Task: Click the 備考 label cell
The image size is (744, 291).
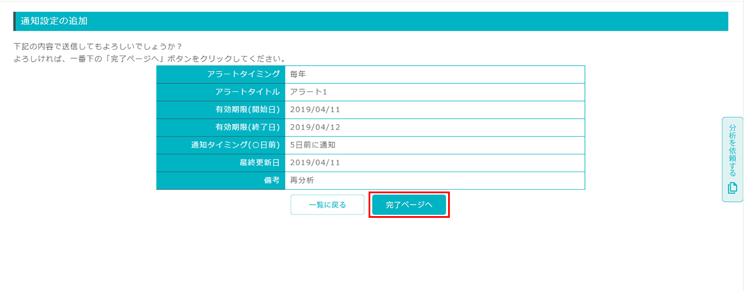Action: point(221,181)
